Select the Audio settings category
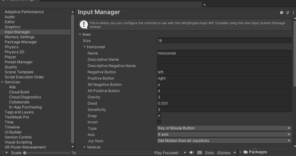The width and height of the screenshot is (296, 156). [10, 17]
